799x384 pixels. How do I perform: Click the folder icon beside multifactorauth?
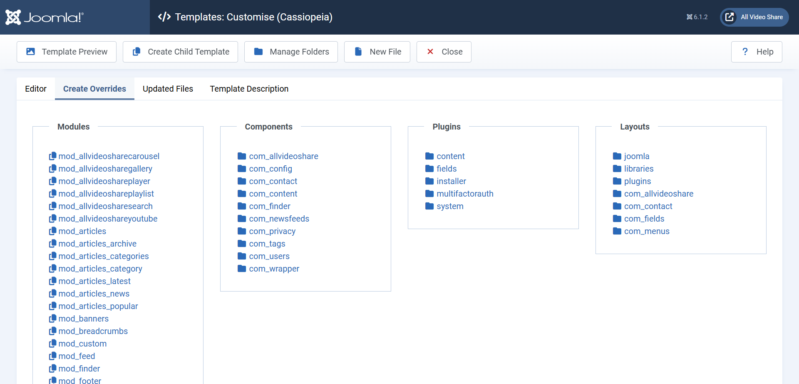tap(429, 194)
